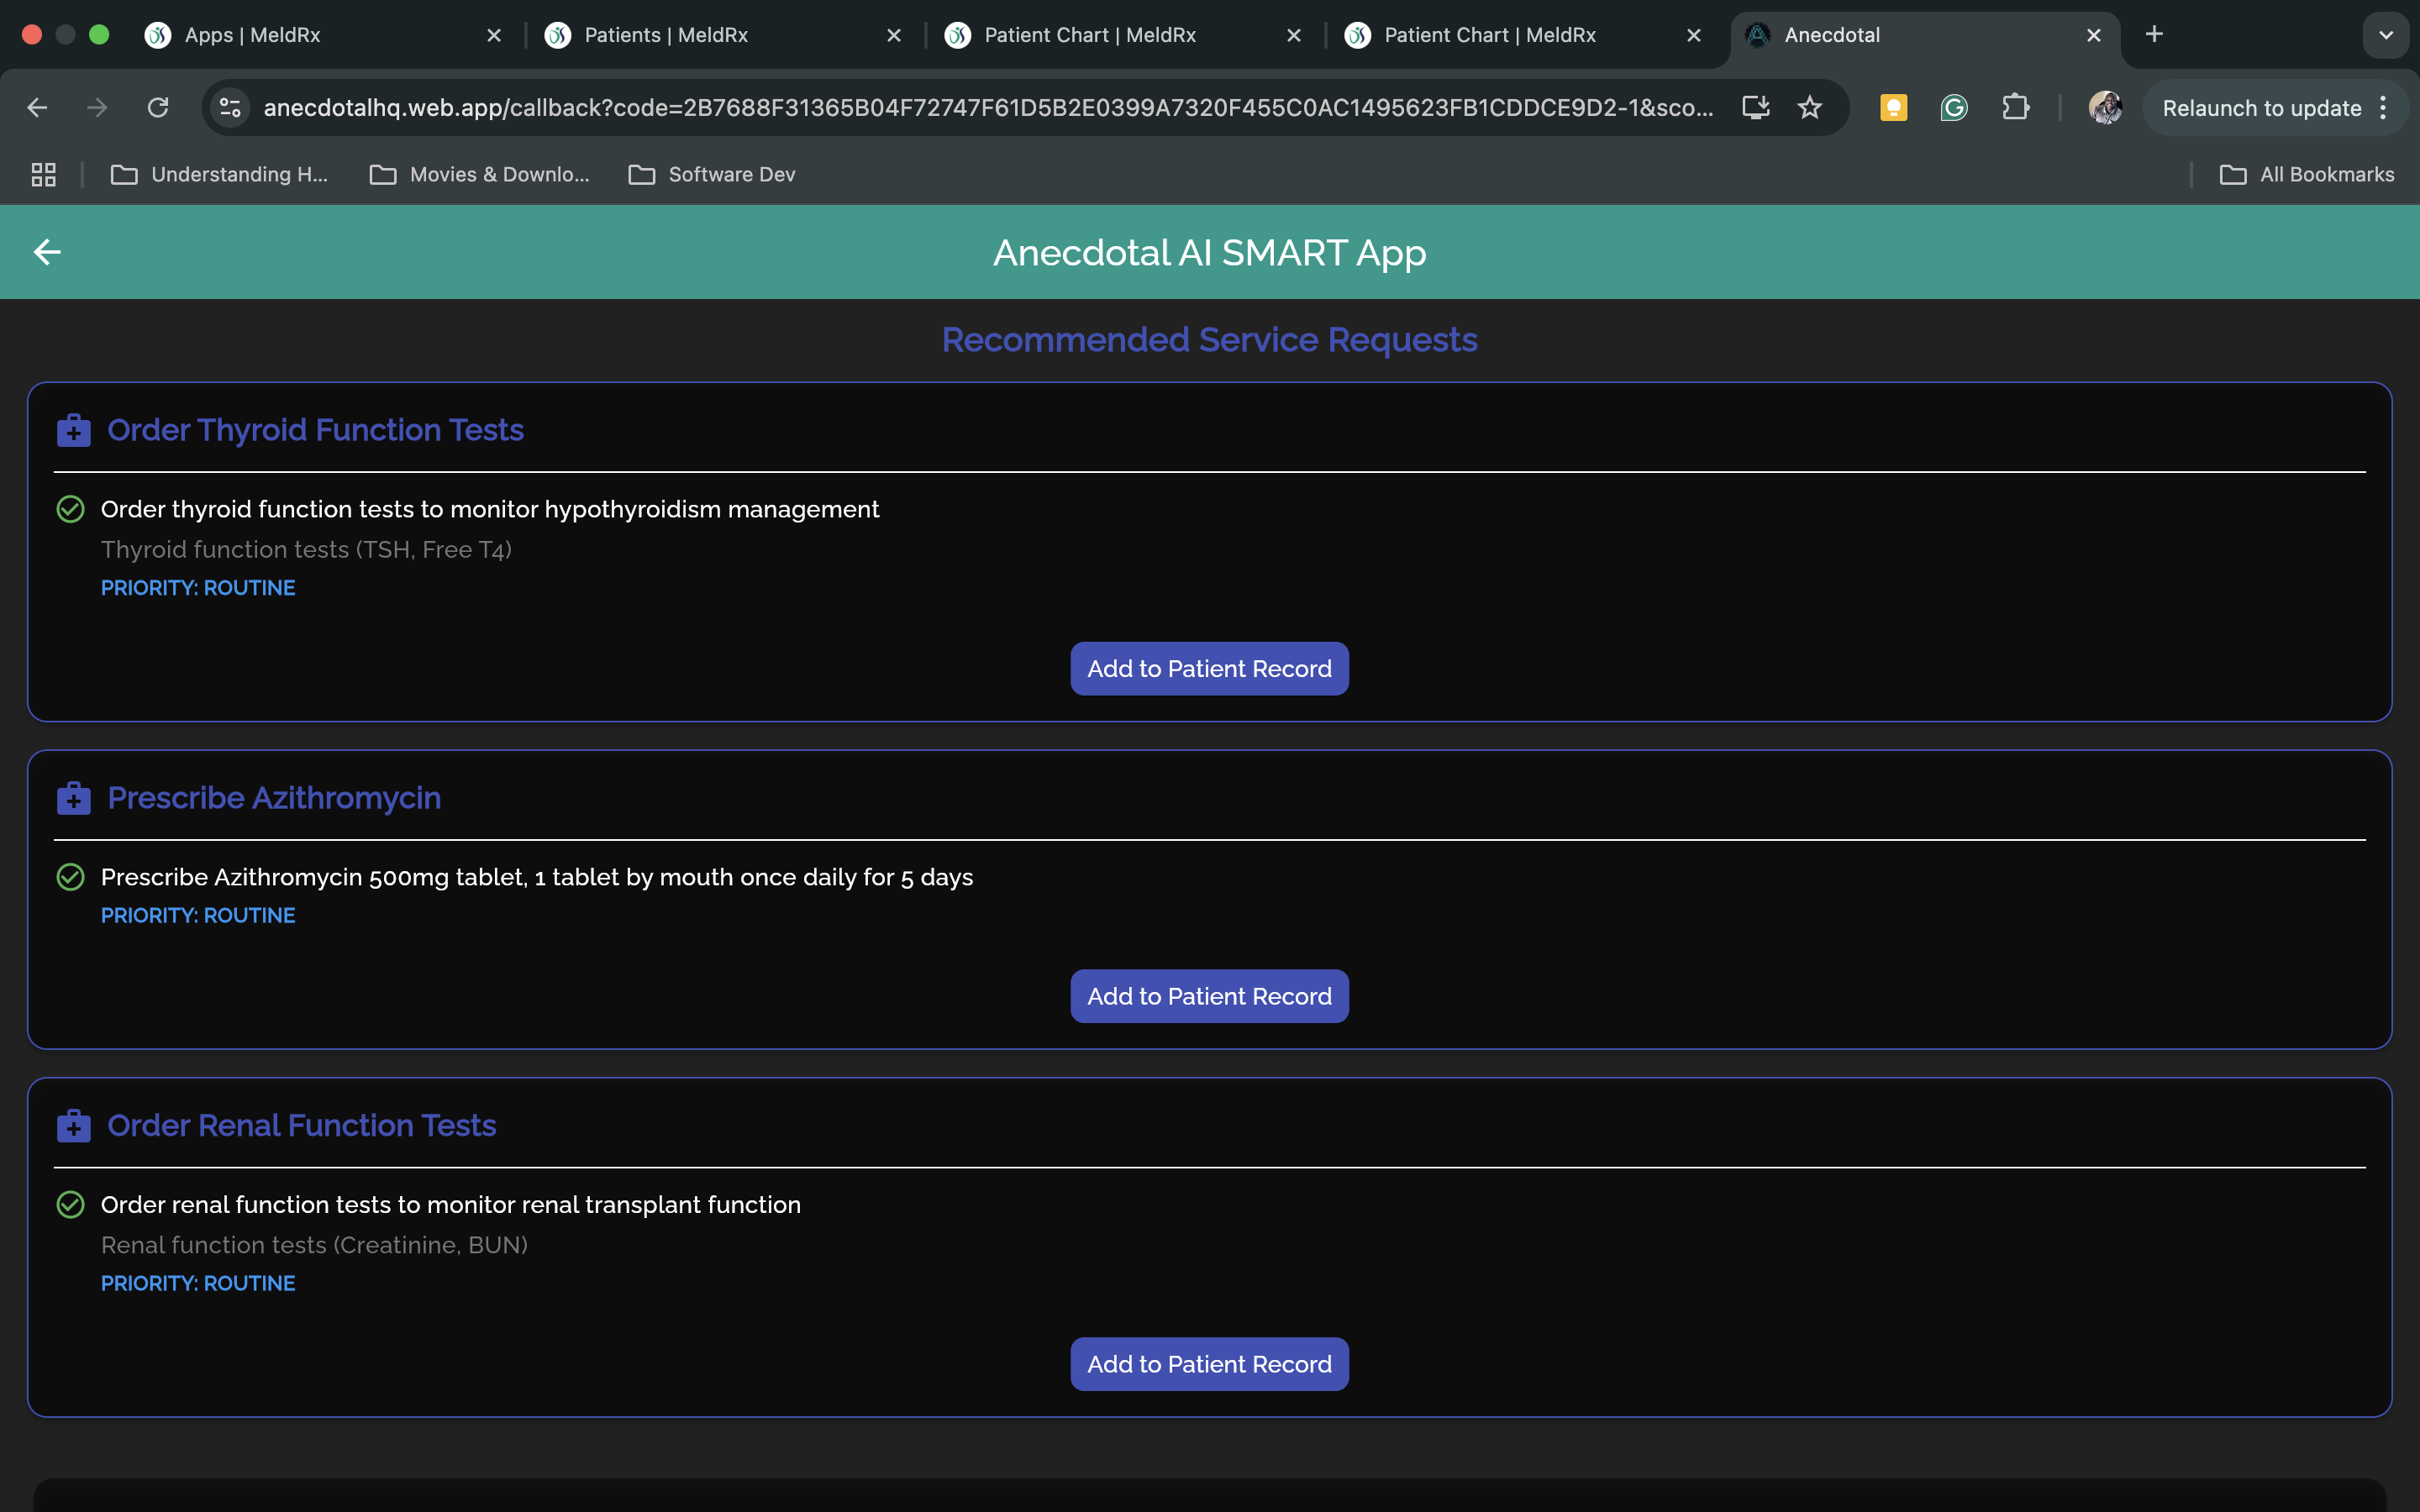Add thyroid function tests to patient record
This screenshot has height=1512, width=2420.
pos(1209,669)
